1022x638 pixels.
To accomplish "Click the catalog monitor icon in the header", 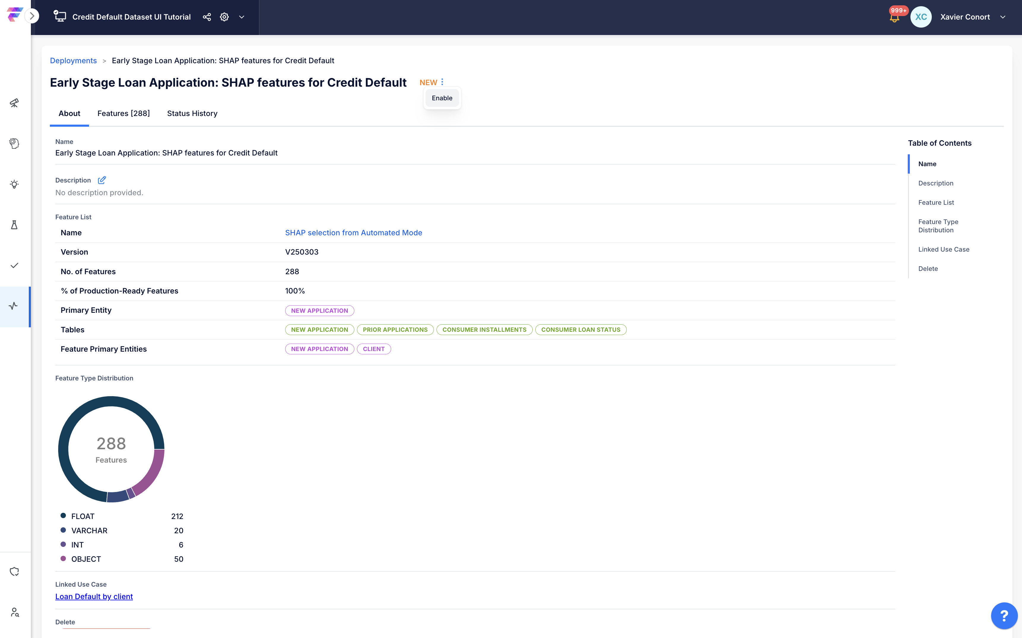I will [x=60, y=16].
